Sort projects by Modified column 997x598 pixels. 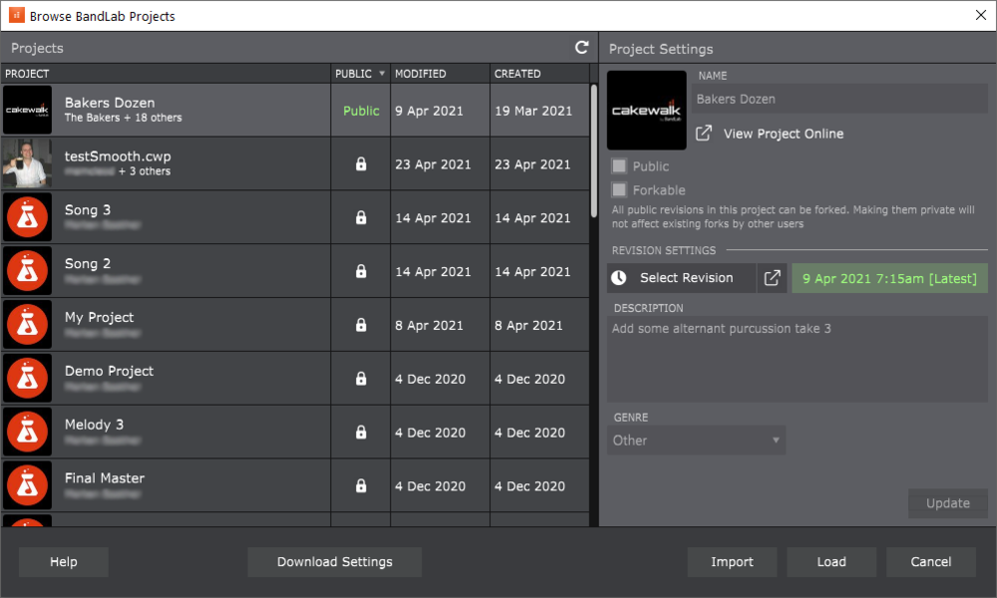click(x=439, y=74)
